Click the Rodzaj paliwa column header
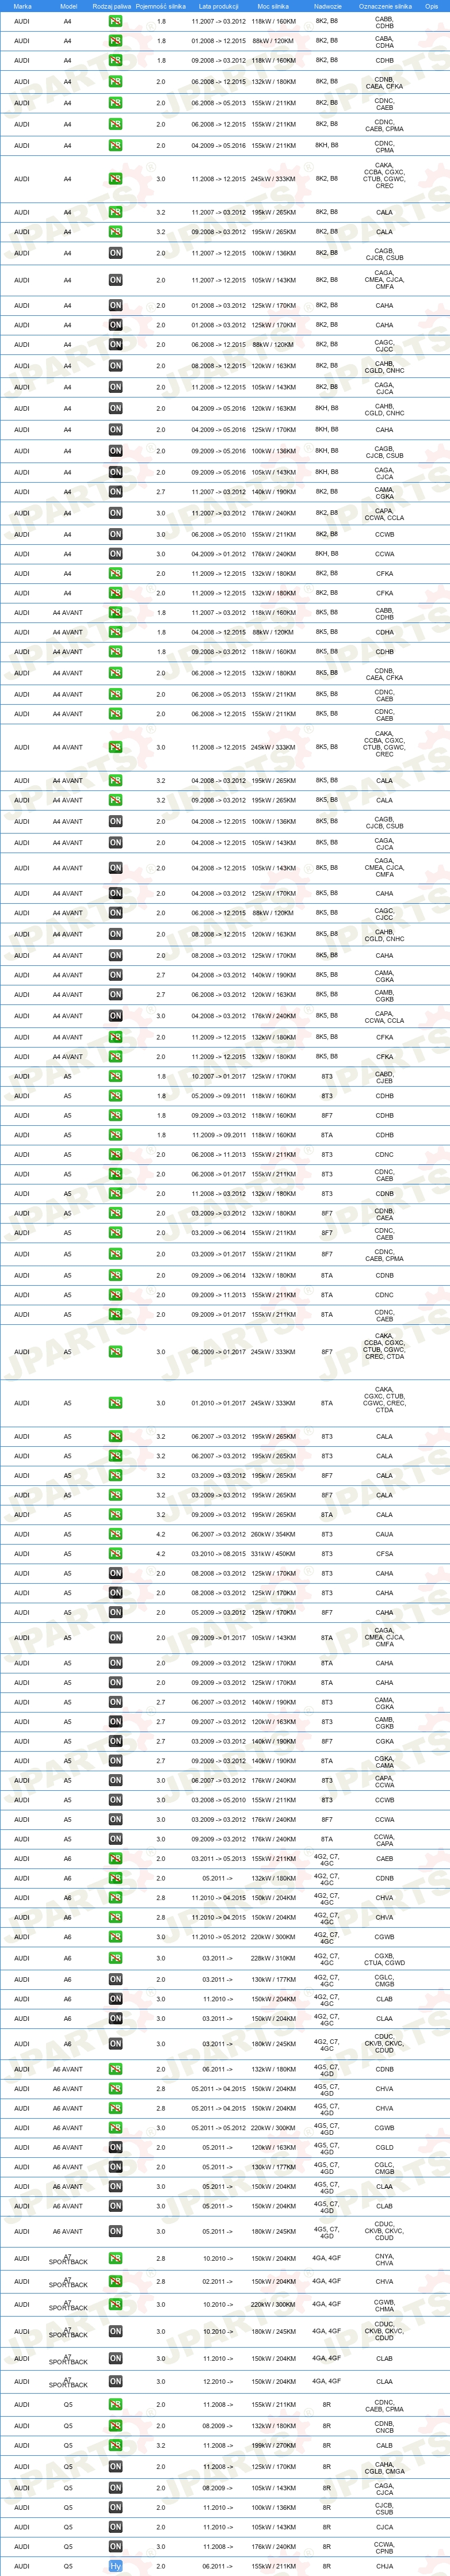This screenshot has width=450, height=2576. 111,6
